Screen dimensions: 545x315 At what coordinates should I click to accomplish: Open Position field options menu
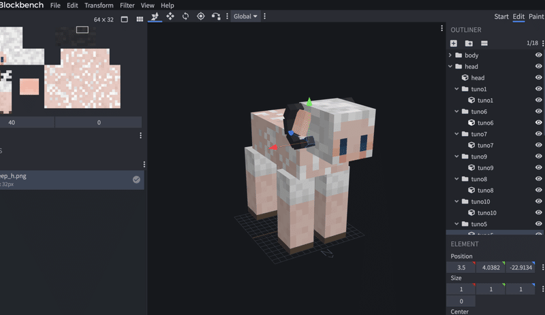point(543,267)
